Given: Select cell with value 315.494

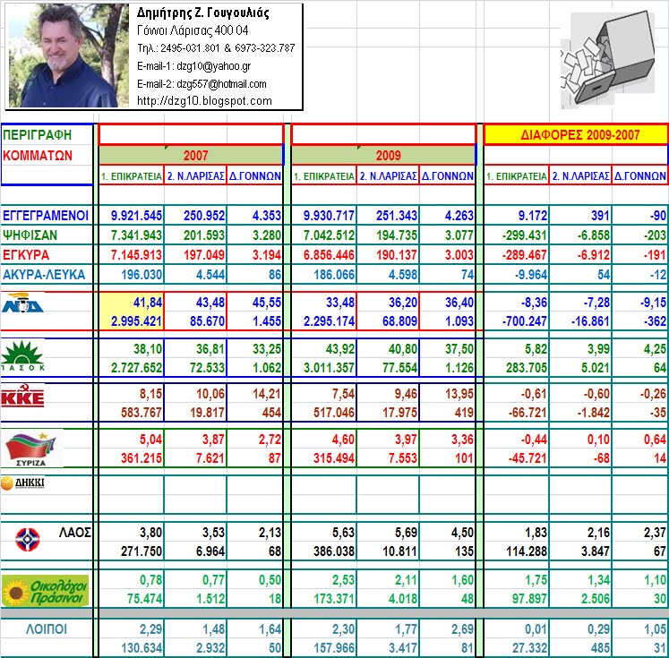Looking at the screenshot, I should pos(324,458).
